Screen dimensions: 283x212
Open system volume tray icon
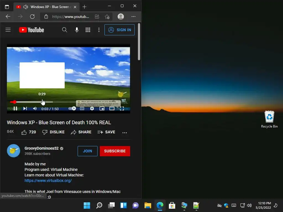click(x=249, y=205)
